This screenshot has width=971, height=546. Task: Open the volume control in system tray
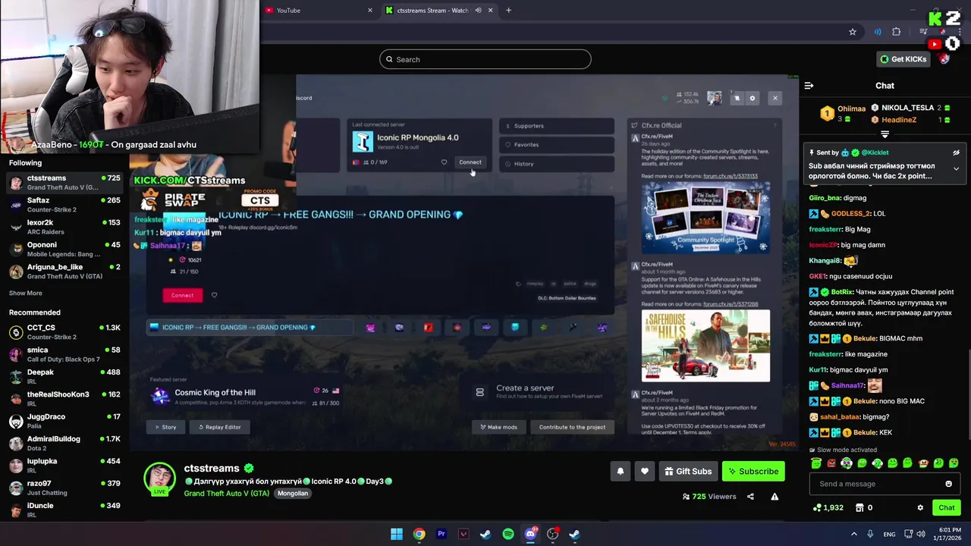pos(921,534)
